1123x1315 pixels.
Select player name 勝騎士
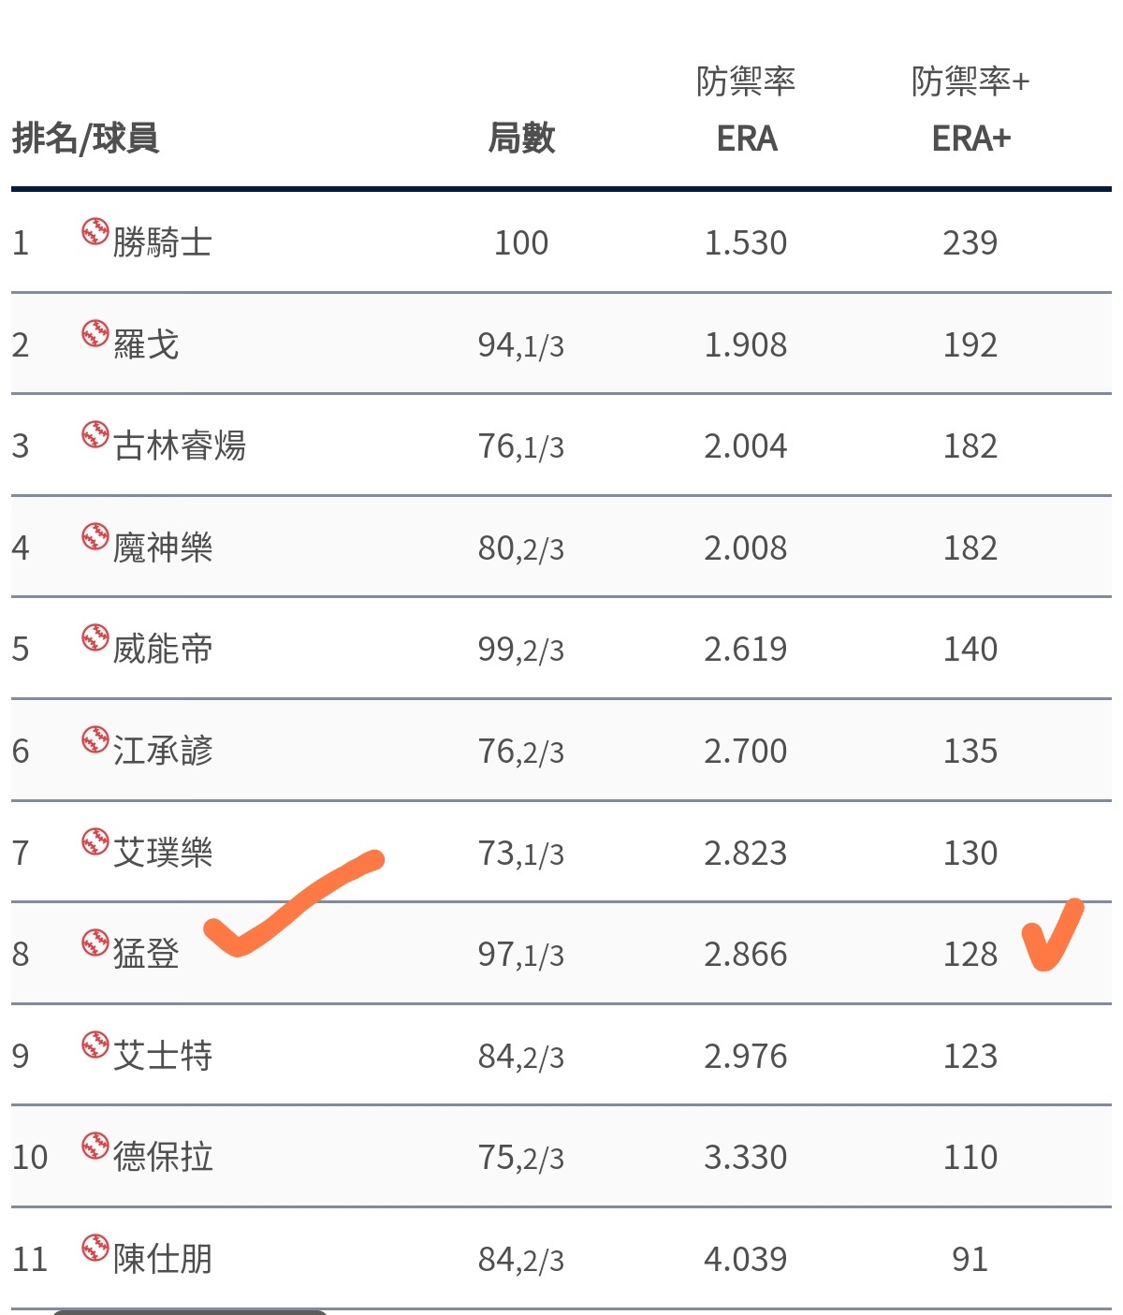(x=163, y=242)
